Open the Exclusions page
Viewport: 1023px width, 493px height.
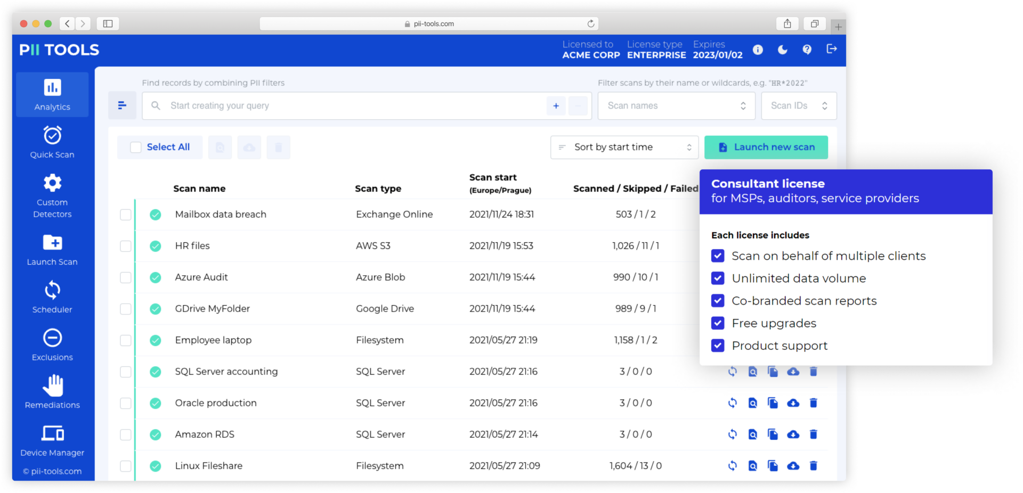(52, 345)
